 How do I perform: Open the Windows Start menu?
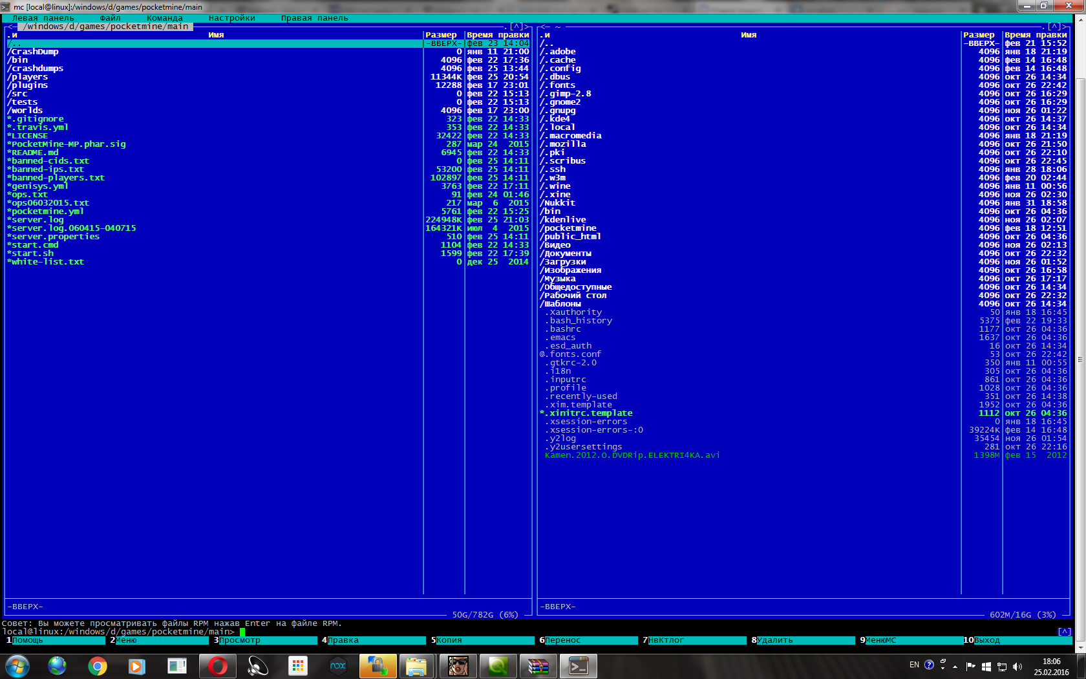click(17, 666)
